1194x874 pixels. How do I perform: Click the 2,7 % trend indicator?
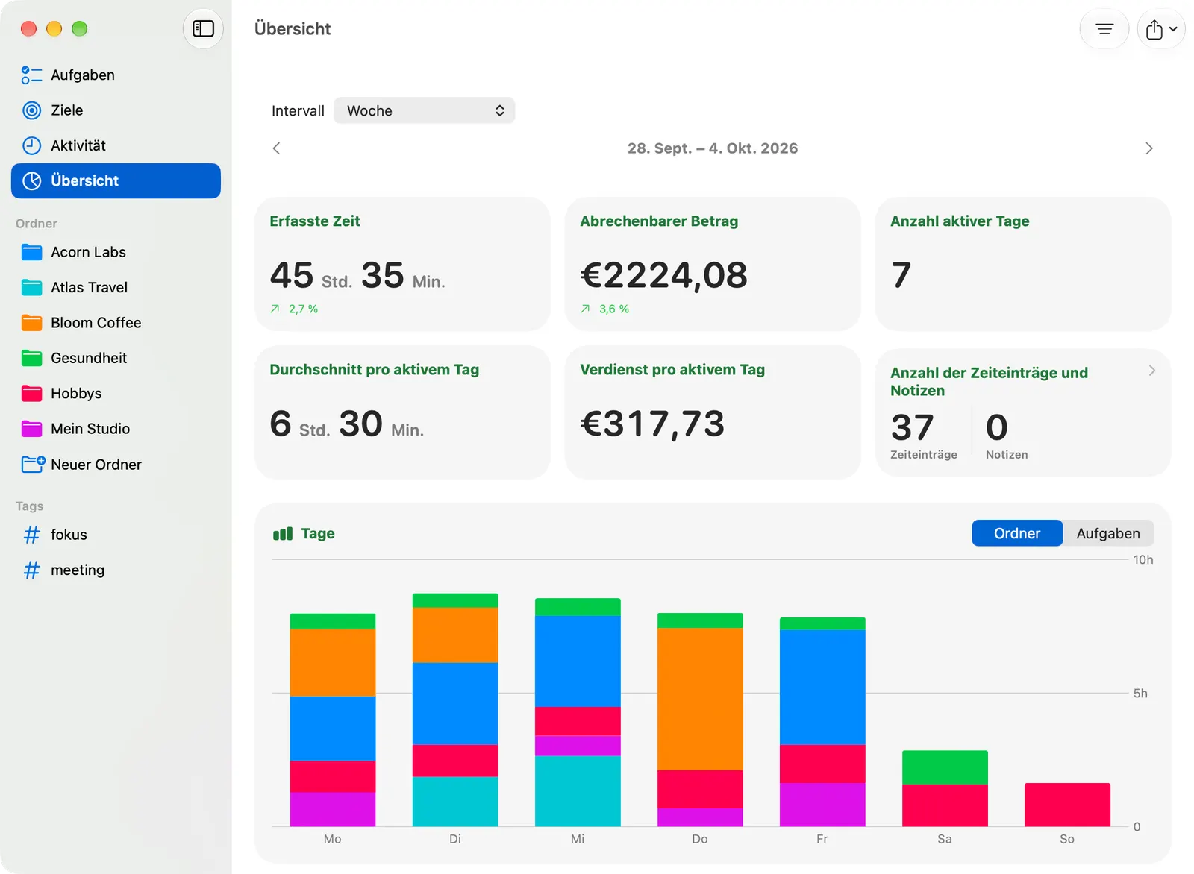(294, 309)
